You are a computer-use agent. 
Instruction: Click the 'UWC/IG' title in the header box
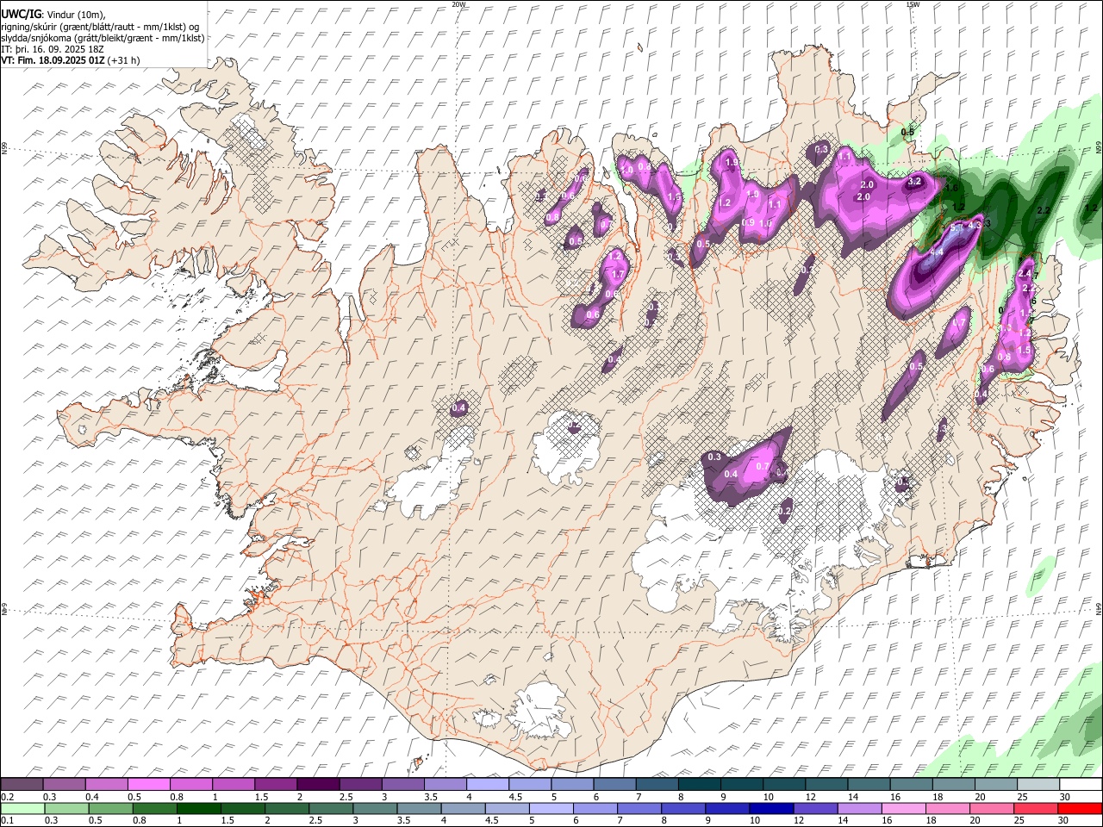[21, 14]
